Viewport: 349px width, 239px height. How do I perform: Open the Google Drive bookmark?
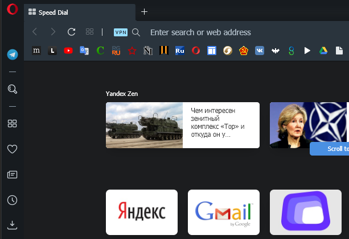[x=323, y=51]
